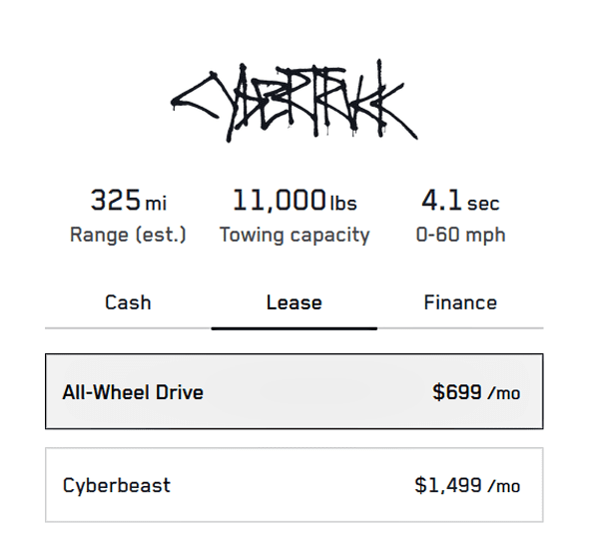
Task: Select the All-Wheel Drive trim option
Action: 294,391
